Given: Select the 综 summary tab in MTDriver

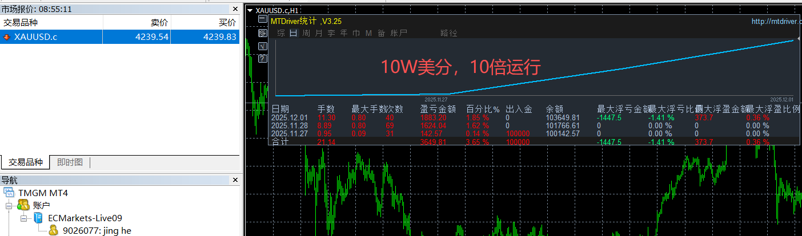Looking at the screenshot, I should (281, 33).
